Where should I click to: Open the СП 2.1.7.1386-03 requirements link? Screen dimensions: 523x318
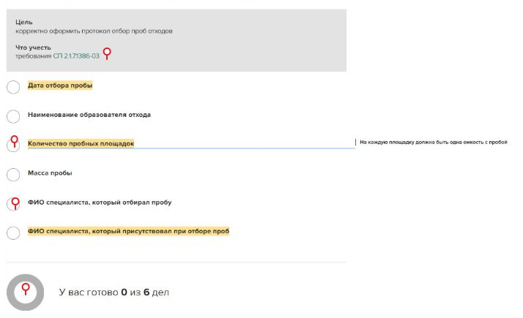coord(75,56)
